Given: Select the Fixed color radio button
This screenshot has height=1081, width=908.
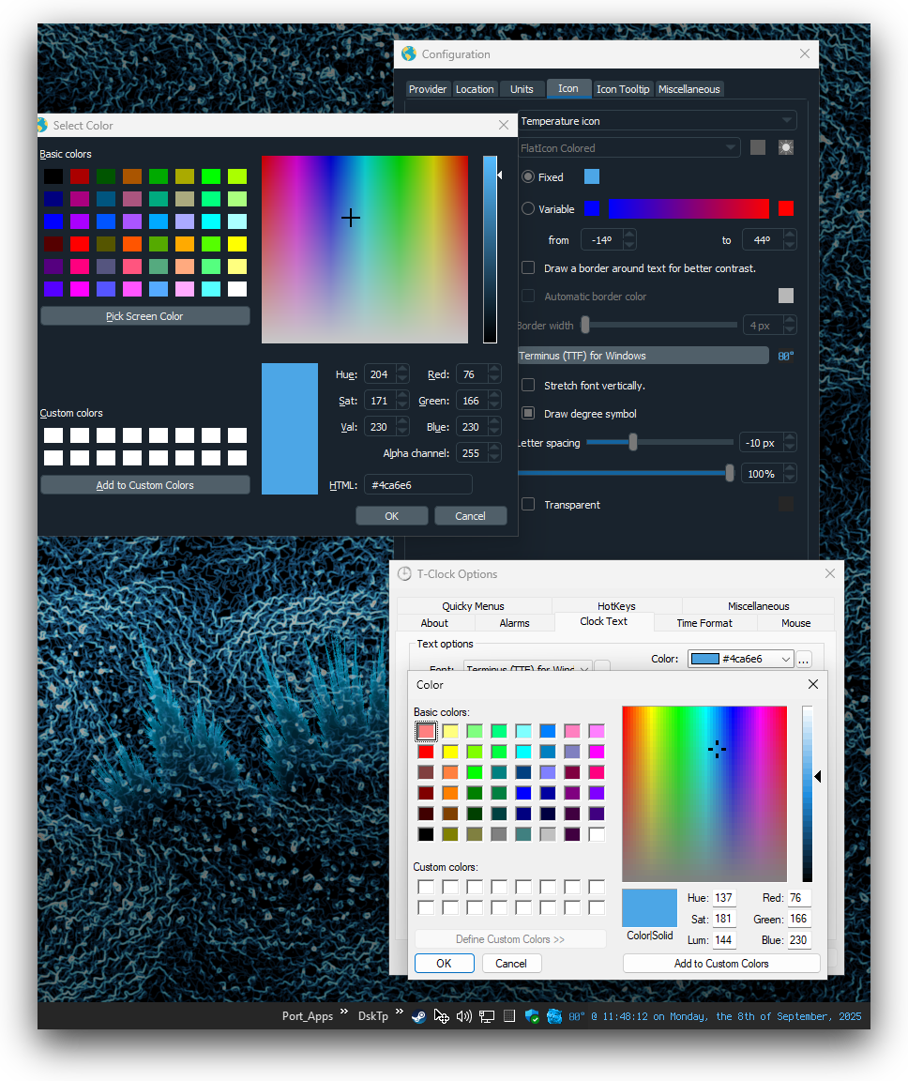Looking at the screenshot, I should tap(528, 177).
